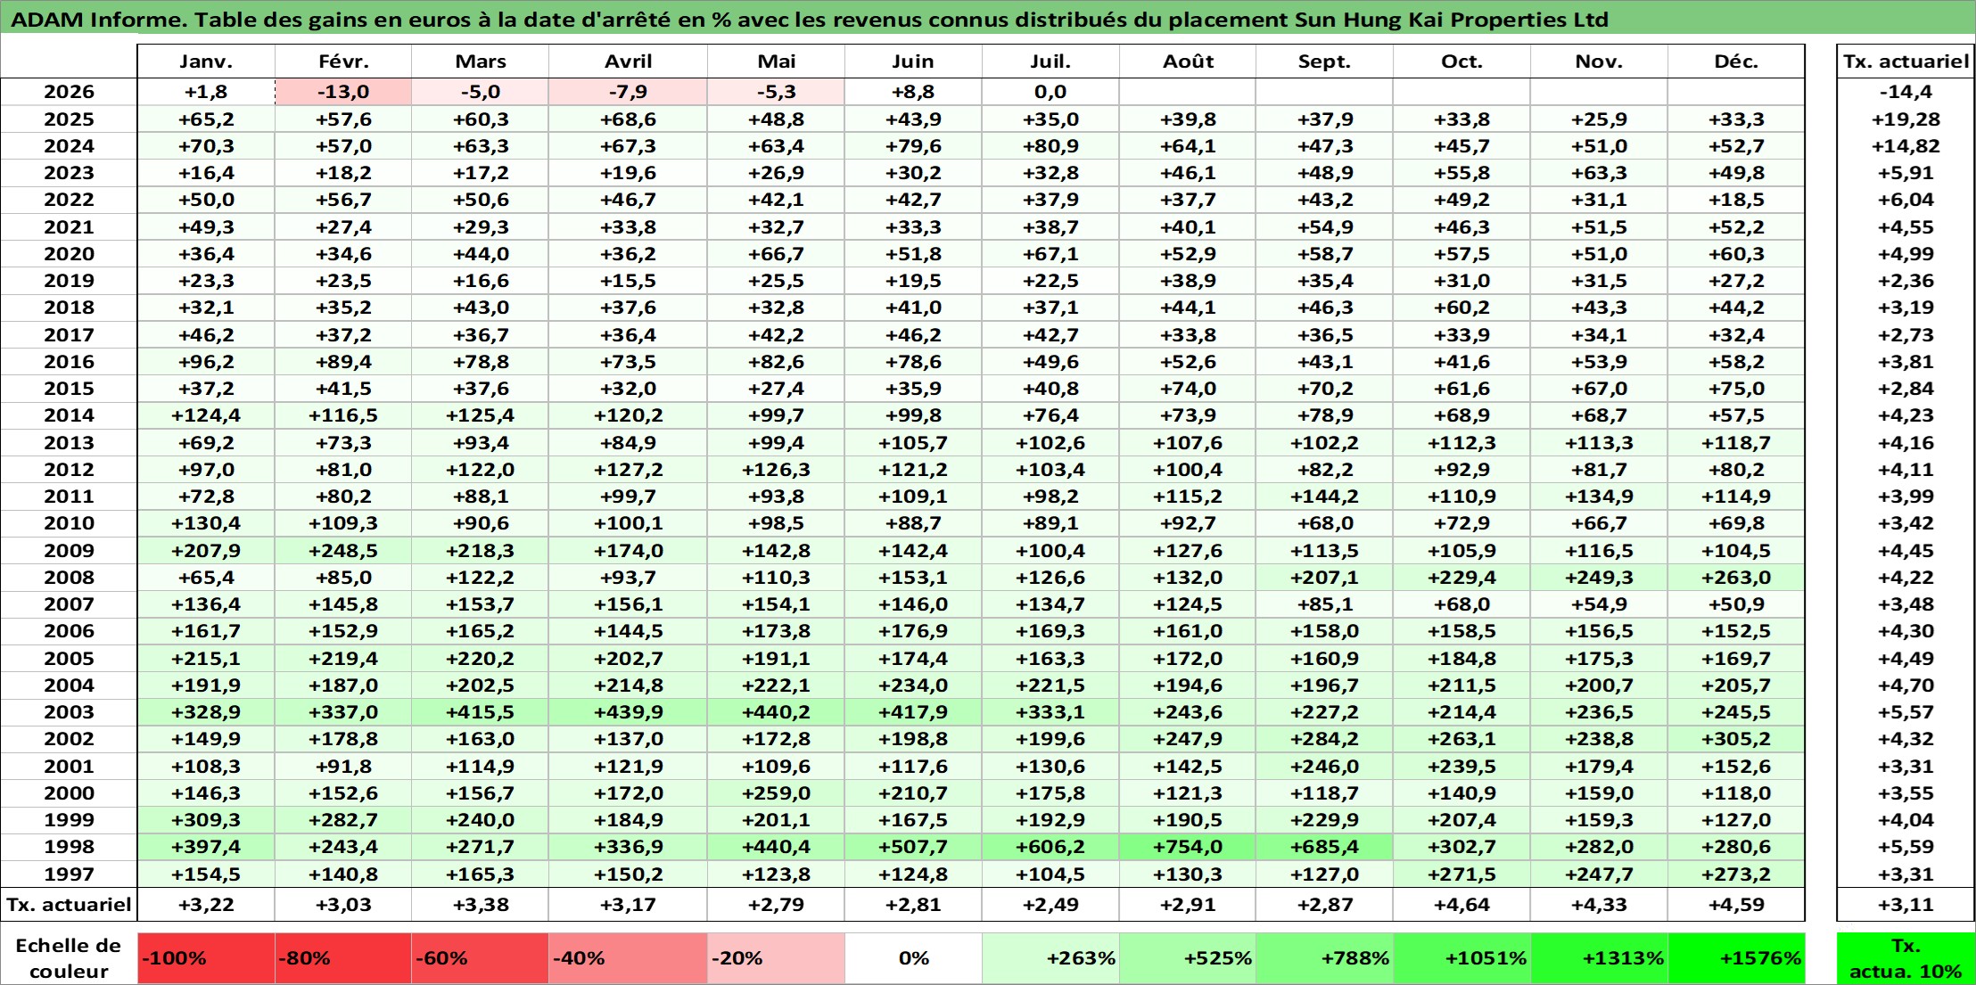Select the +263,0 cell in 2008 Déc.

point(1736,578)
